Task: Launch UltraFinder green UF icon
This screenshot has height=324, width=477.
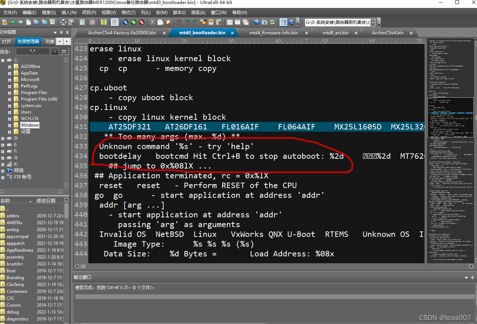Action: [133, 22]
